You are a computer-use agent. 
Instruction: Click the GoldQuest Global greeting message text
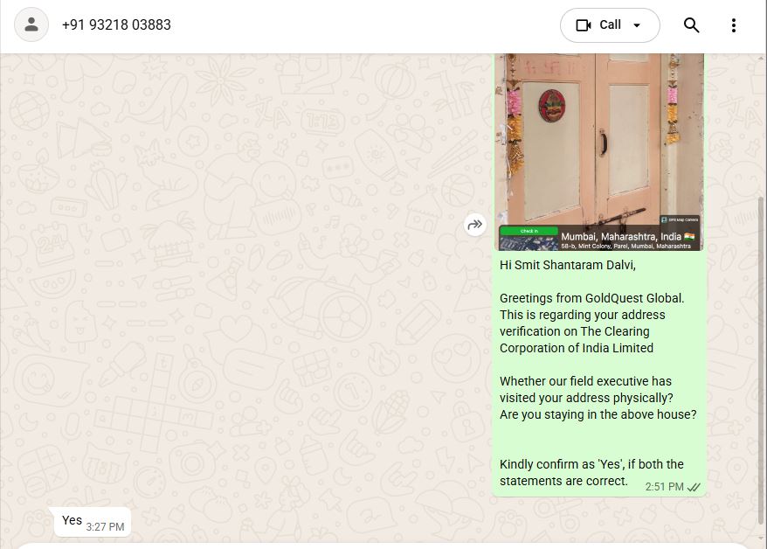point(591,298)
